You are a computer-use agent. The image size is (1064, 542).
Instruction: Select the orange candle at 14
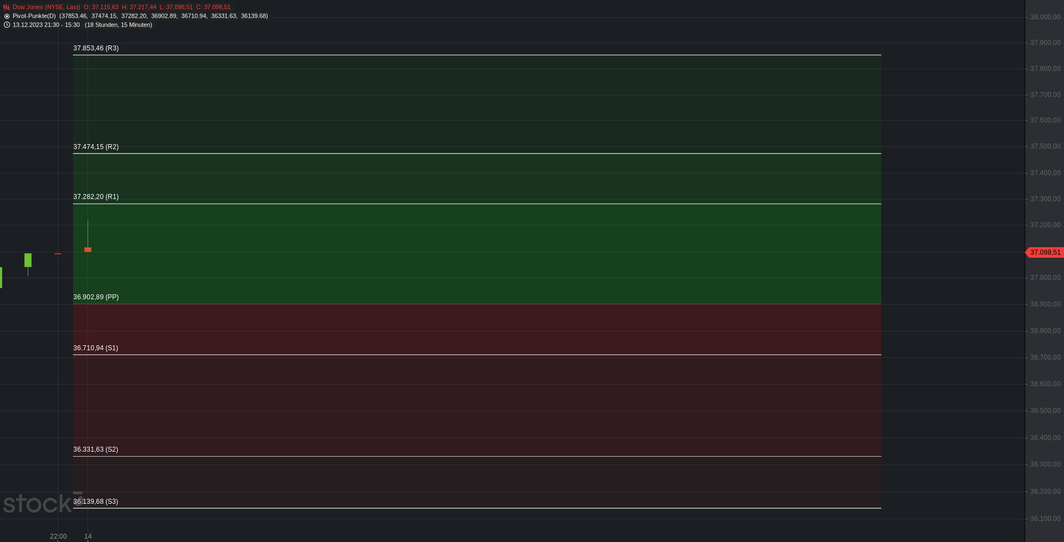tap(88, 249)
